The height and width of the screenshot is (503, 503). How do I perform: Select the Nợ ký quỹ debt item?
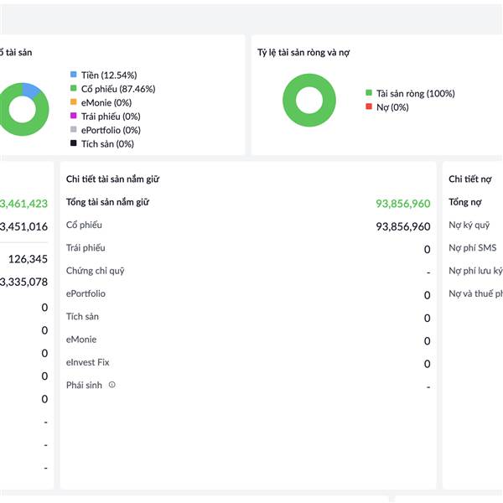(469, 225)
